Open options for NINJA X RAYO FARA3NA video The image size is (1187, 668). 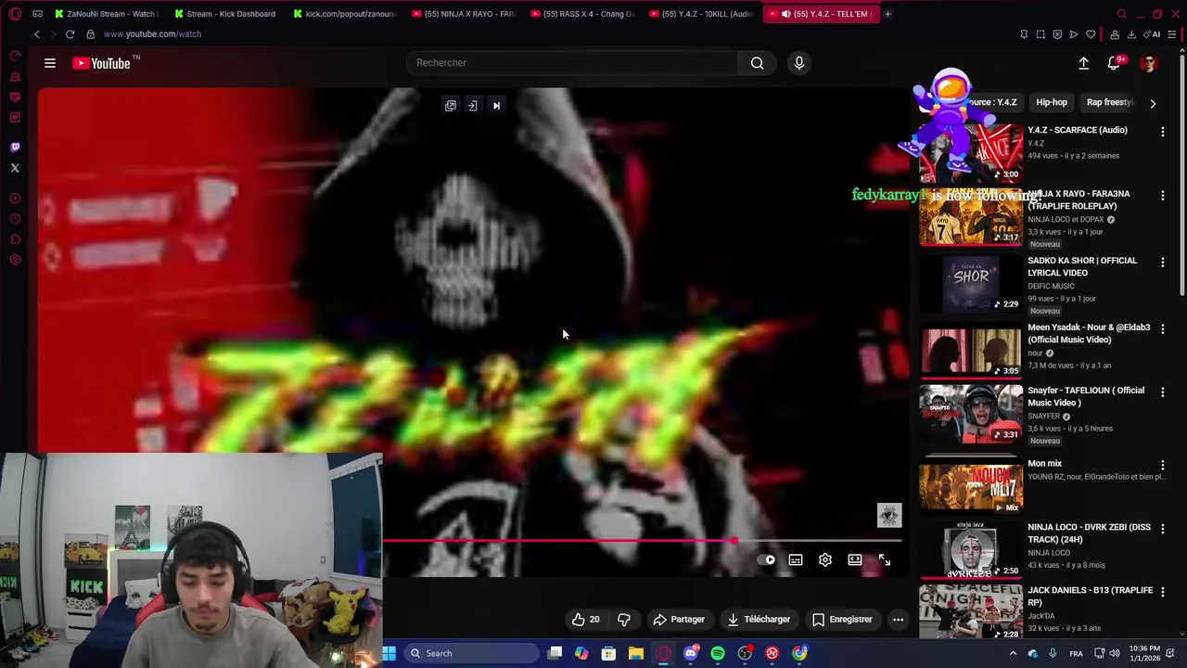pyautogui.click(x=1163, y=196)
